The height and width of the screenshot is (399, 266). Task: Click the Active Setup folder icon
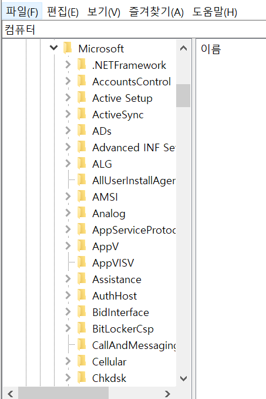(x=82, y=98)
